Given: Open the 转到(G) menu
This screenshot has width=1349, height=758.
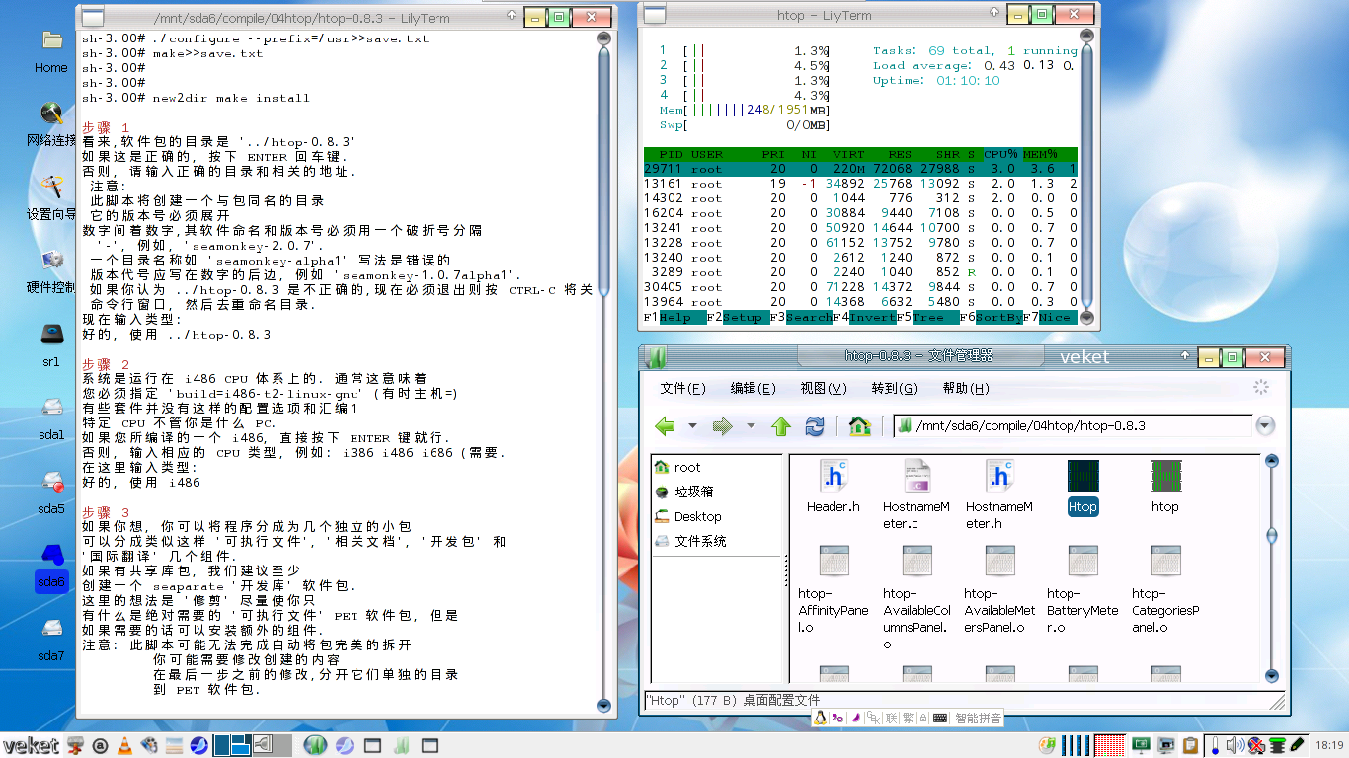Looking at the screenshot, I should 895,388.
